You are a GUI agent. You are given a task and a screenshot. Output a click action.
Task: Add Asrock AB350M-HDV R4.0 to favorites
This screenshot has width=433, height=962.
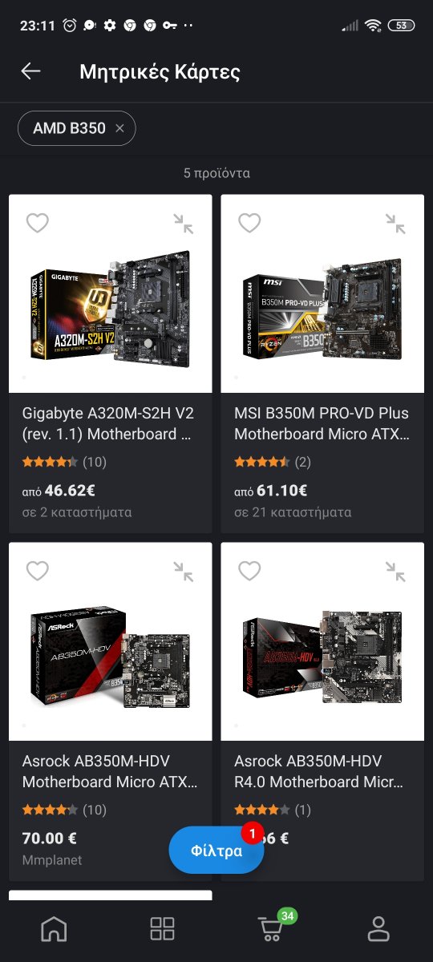pos(249,571)
